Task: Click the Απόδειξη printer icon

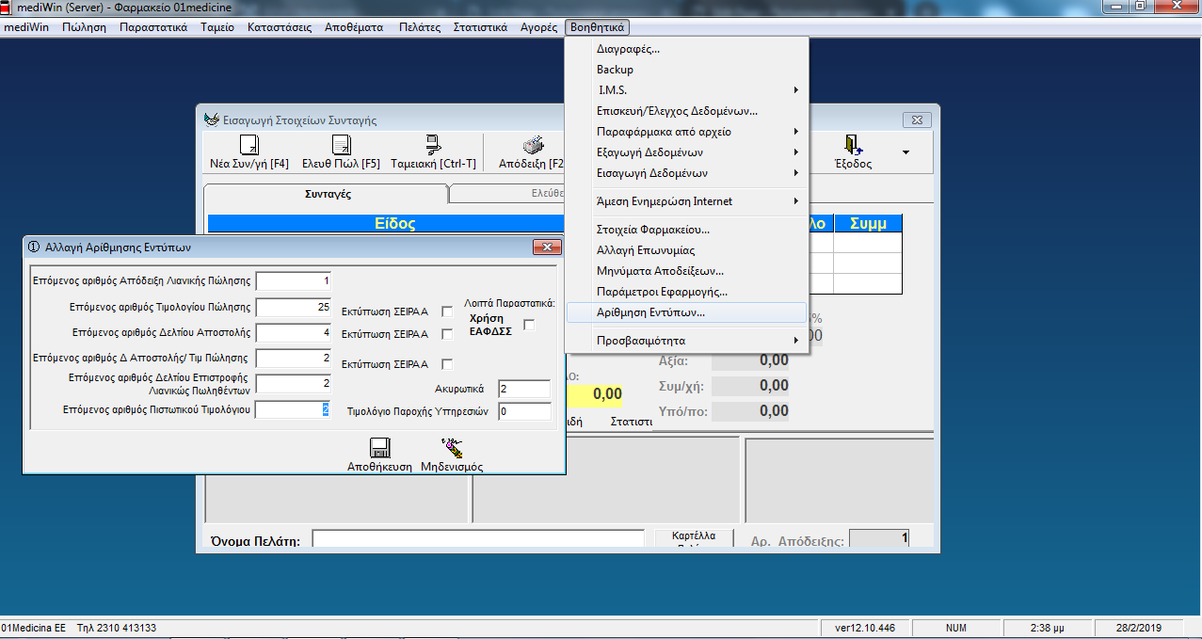Action: coord(534,146)
